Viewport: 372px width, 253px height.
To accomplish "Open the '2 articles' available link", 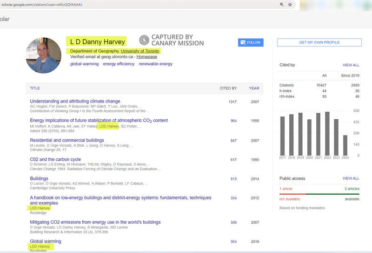I will tap(352, 189).
